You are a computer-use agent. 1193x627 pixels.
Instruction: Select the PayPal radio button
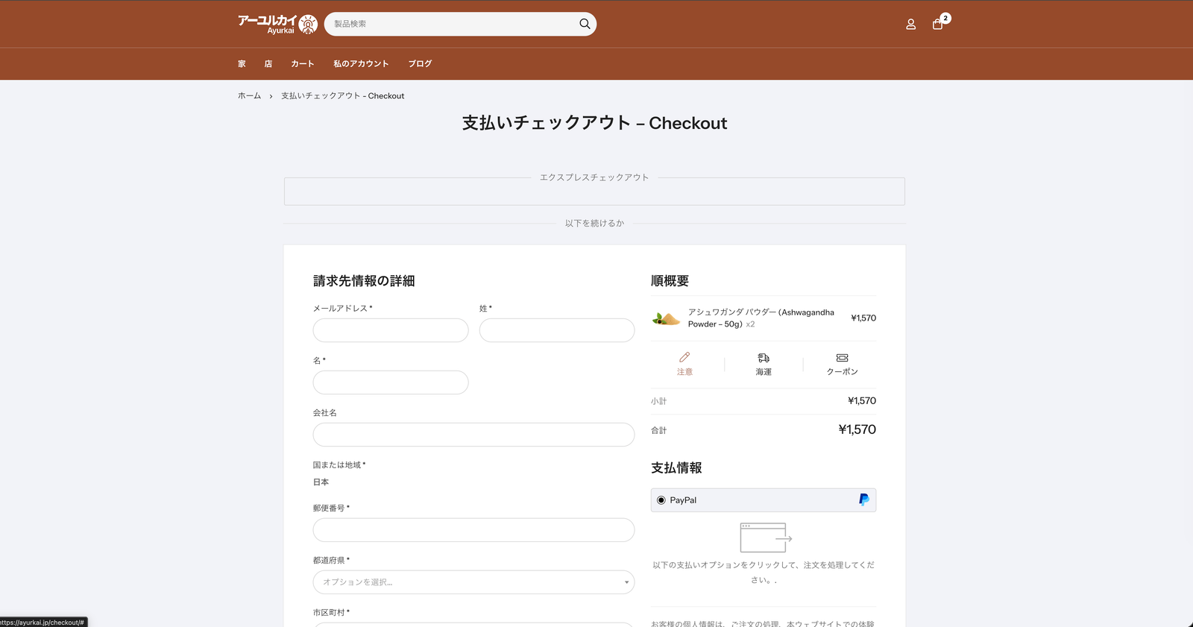[661, 500]
